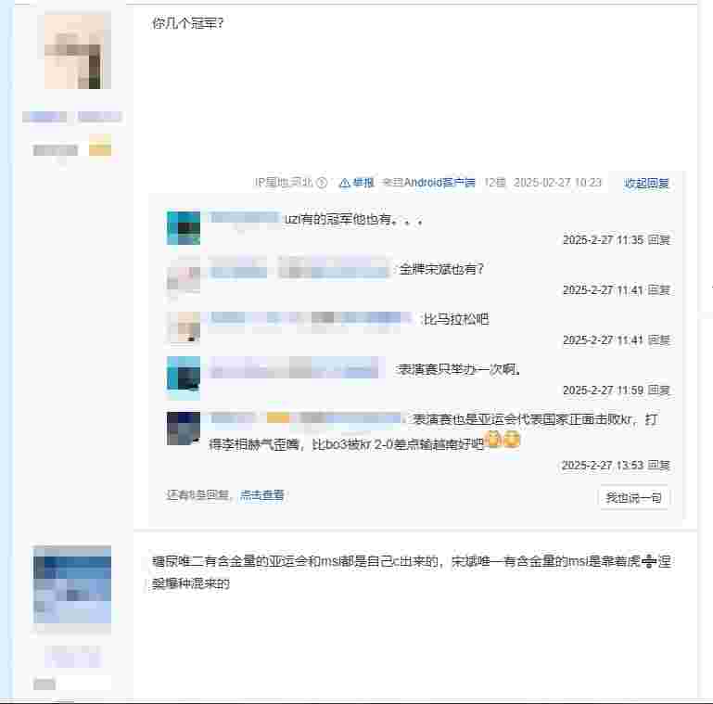
Task: Open avatar beside the '金牌宋斌也有?' reply
Action: (x=184, y=277)
